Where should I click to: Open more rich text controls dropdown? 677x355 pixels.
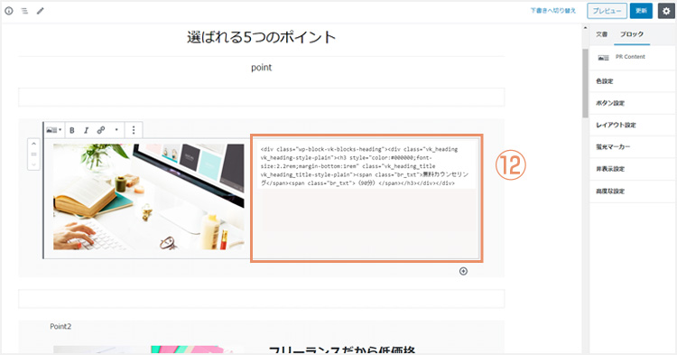tap(116, 130)
